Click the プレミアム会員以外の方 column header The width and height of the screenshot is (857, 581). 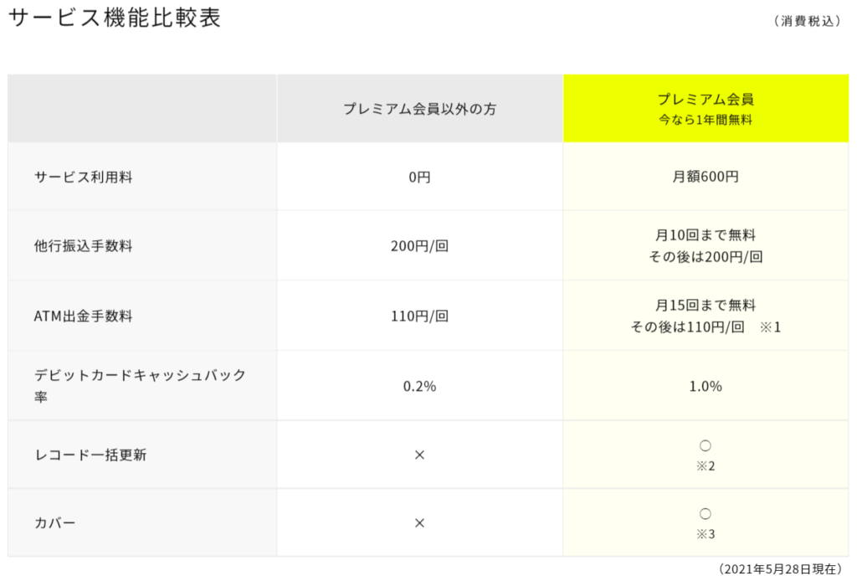point(419,108)
